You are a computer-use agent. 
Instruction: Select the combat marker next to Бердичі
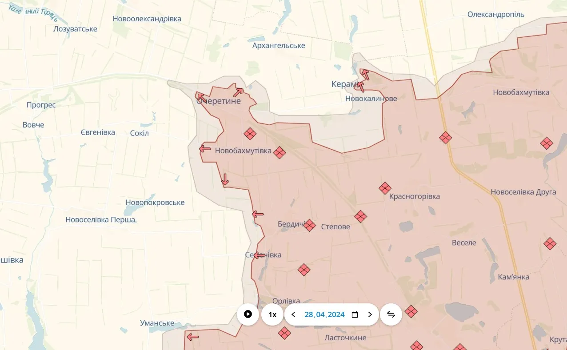tap(309, 225)
